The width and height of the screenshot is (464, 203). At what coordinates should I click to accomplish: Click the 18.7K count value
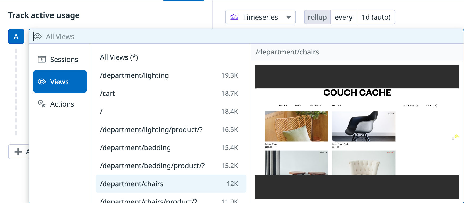[x=230, y=93]
